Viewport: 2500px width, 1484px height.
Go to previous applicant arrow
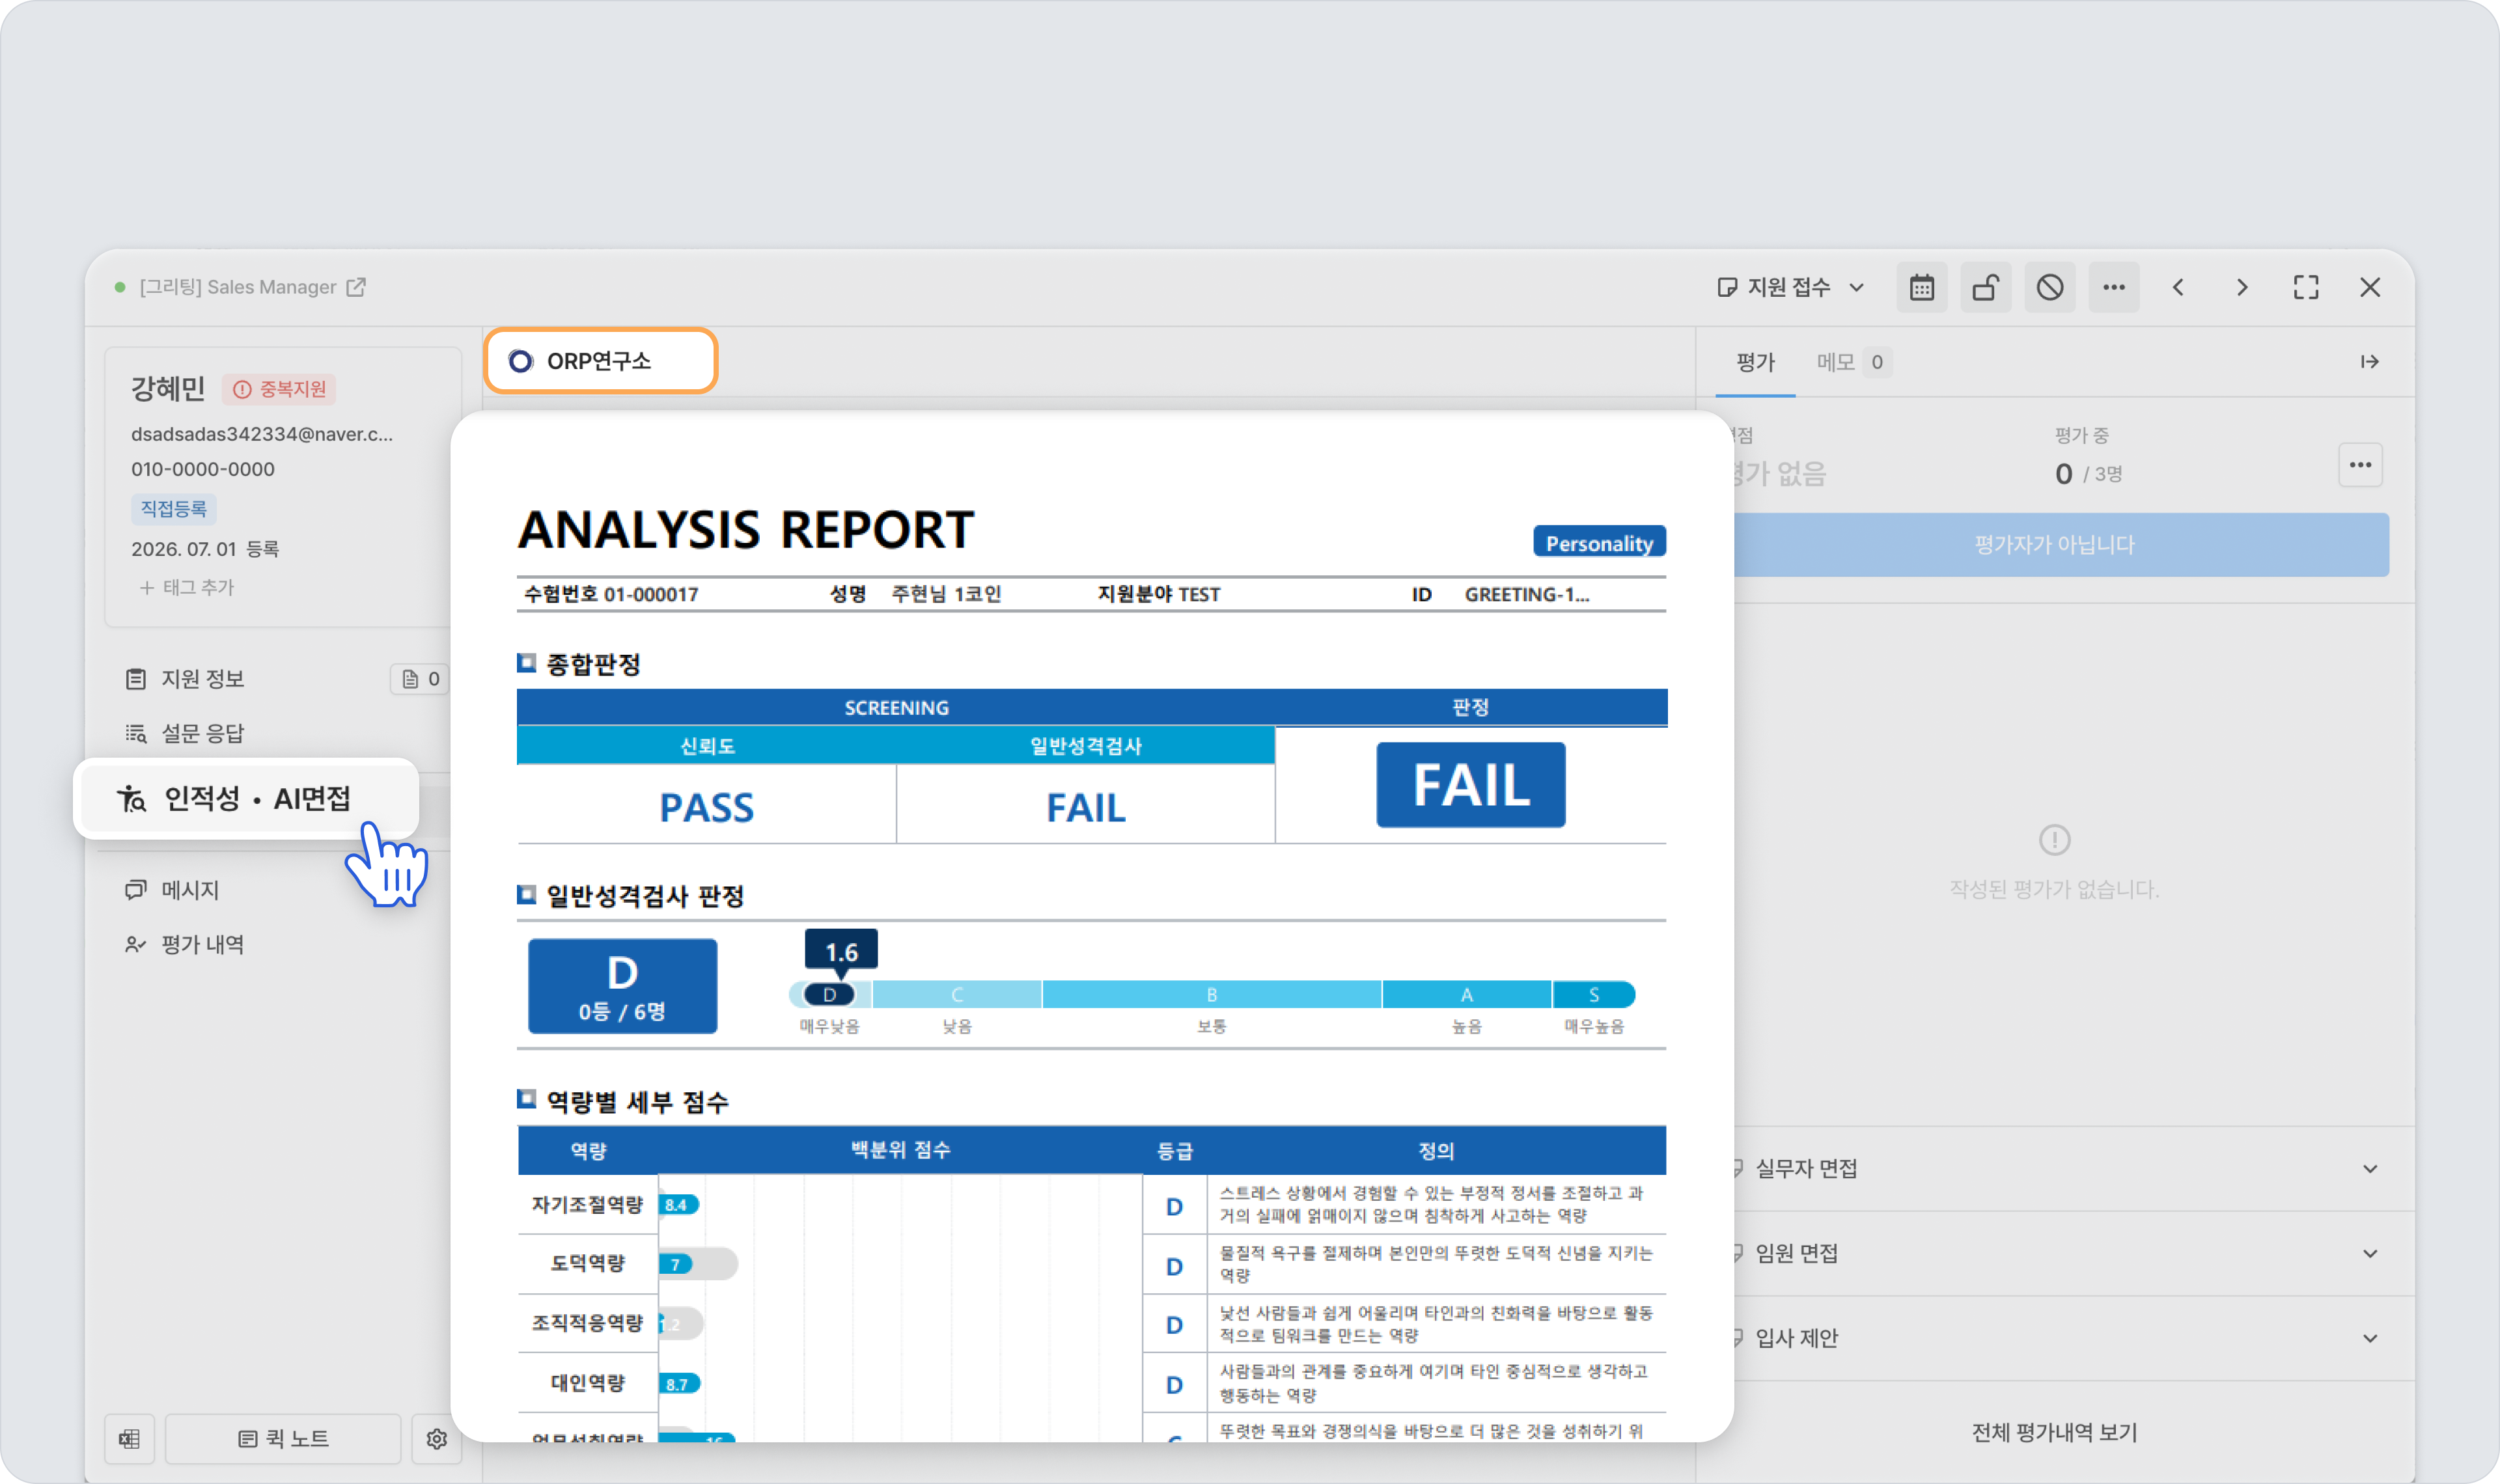click(2178, 288)
